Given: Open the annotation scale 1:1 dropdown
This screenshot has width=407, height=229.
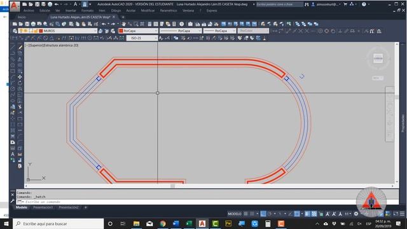Looking at the screenshot, I should 348,214.
